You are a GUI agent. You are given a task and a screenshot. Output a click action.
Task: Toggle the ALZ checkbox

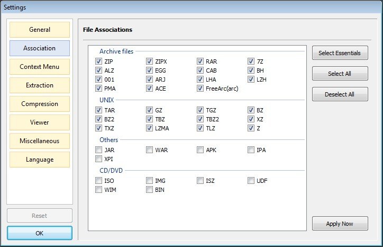point(98,70)
